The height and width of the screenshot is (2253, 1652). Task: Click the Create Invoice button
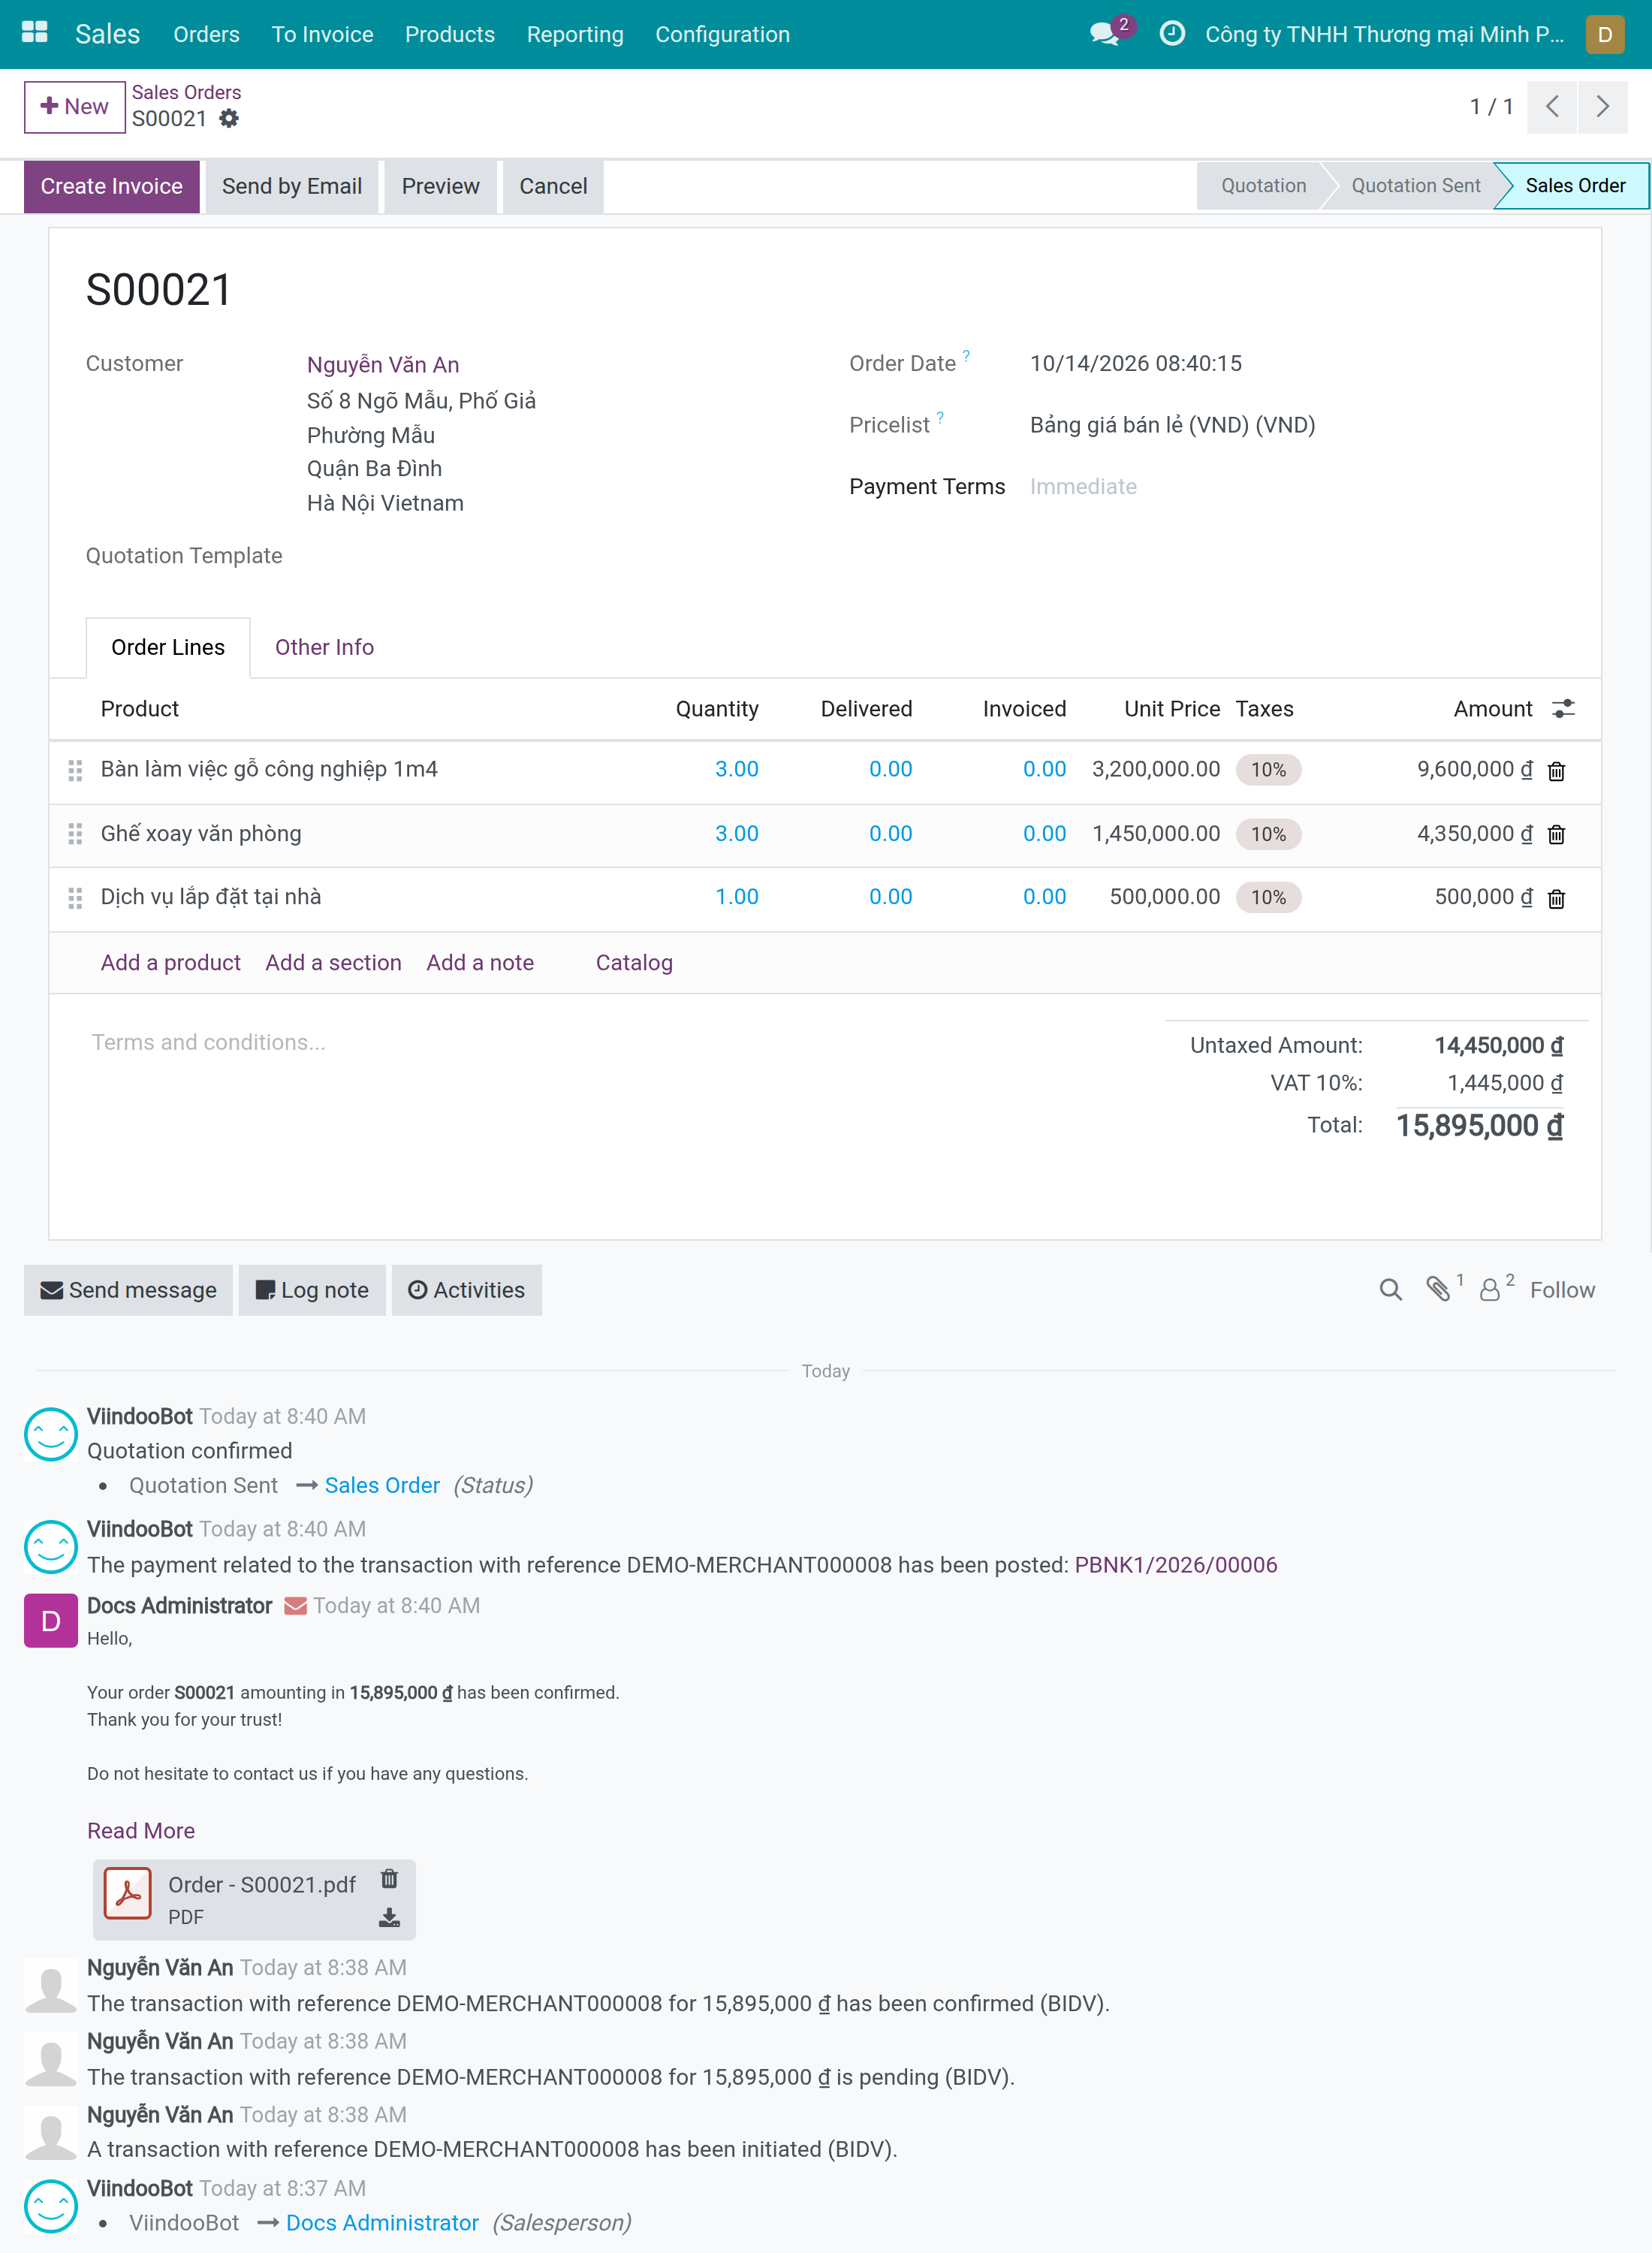(x=111, y=187)
